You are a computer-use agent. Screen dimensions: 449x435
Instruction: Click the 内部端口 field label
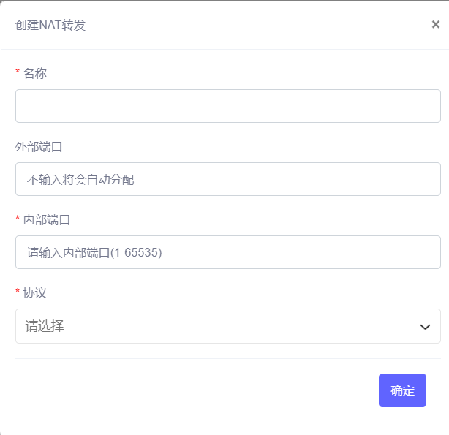[47, 219]
